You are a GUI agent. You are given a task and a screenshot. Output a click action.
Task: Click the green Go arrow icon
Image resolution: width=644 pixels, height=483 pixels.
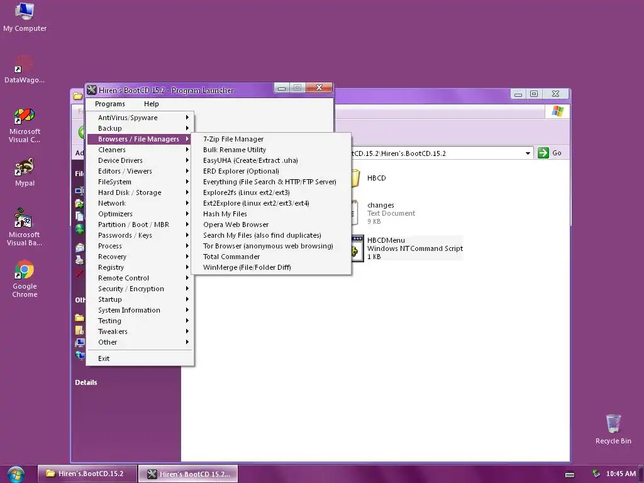(x=543, y=153)
